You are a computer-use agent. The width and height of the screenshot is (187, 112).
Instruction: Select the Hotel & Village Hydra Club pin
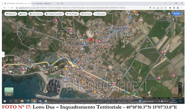23,69
